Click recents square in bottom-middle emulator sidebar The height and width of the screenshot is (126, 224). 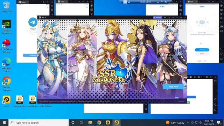146,109
